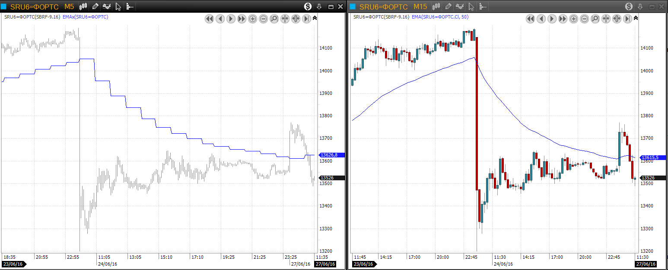This screenshot has width=668, height=270.
Task: Jump to the latest bar in M5 chart
Action: (x=306, y=19)
